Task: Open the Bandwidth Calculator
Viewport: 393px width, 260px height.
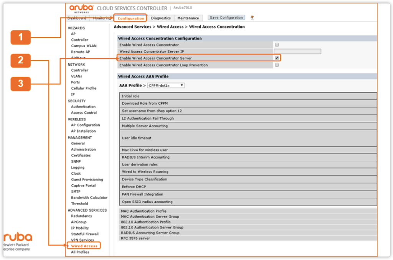Action: click(89, 197)
